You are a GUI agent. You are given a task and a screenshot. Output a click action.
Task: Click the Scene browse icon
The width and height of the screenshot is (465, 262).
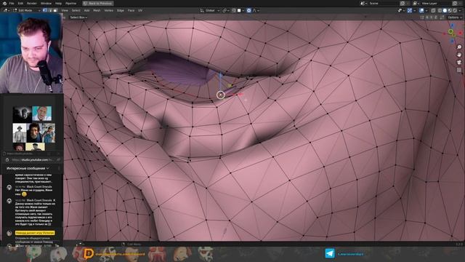(x=363, y=3)
